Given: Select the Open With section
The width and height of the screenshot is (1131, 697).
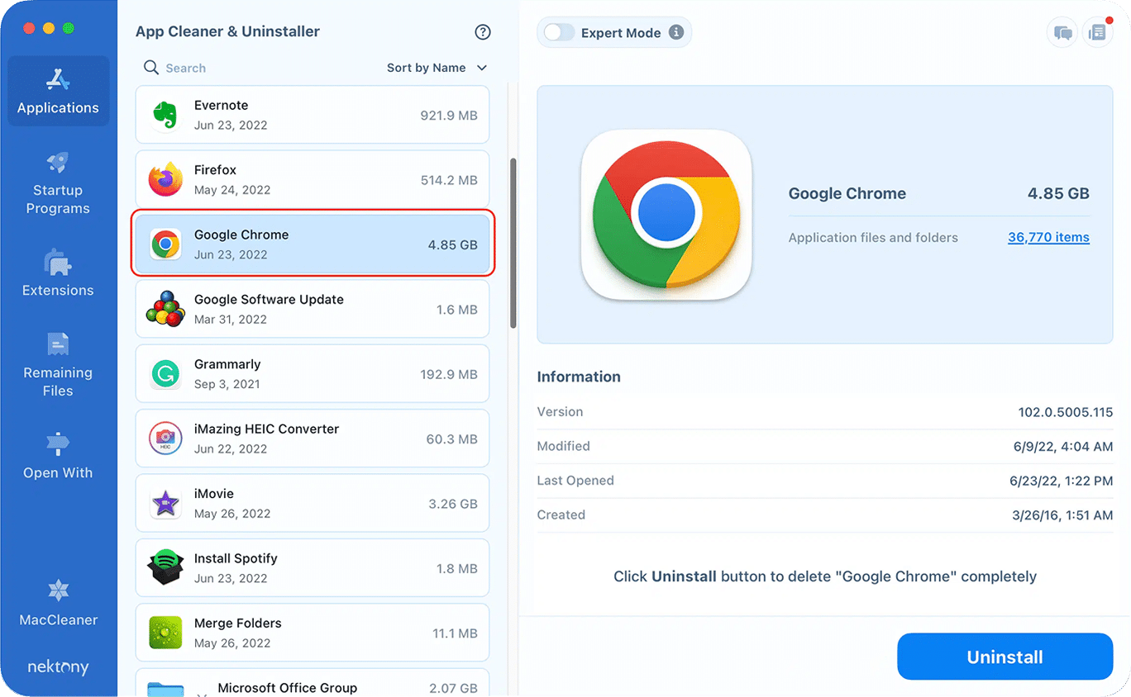Looking at the screenshot, I should pos(57,454).
